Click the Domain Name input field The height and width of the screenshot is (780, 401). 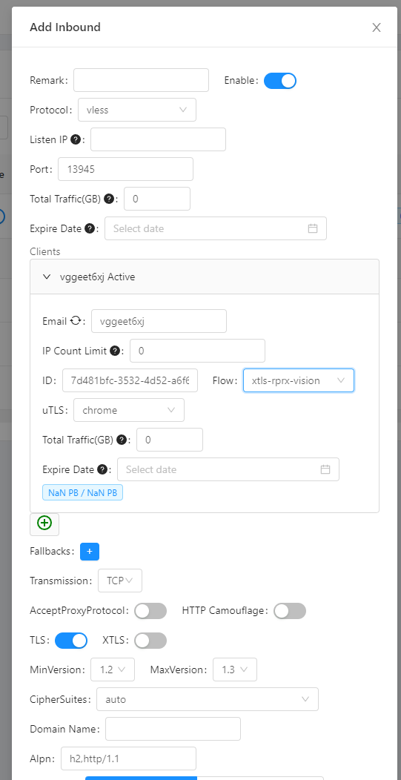pos(173,730)
